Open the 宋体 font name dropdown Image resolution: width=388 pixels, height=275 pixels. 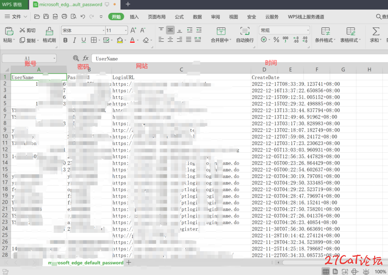104,30
